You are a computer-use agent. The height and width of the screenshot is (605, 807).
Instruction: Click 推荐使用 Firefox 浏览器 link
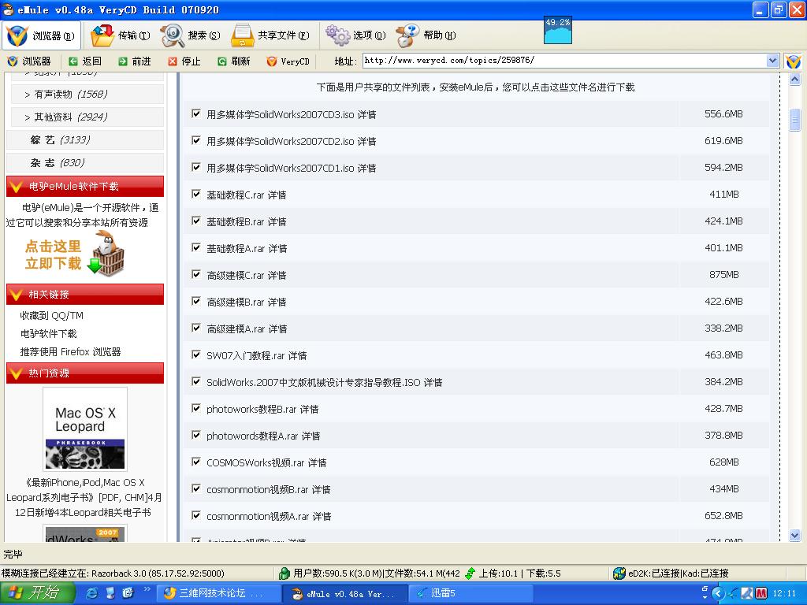click(70, 352)
